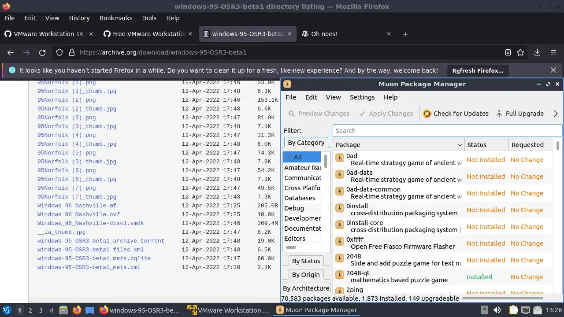Click the 0ad package status icon

point(340,158)
